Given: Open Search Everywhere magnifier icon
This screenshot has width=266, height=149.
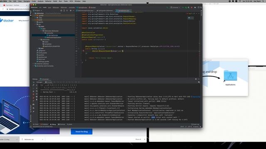Looking at the screenshot, I should [201, 7].
